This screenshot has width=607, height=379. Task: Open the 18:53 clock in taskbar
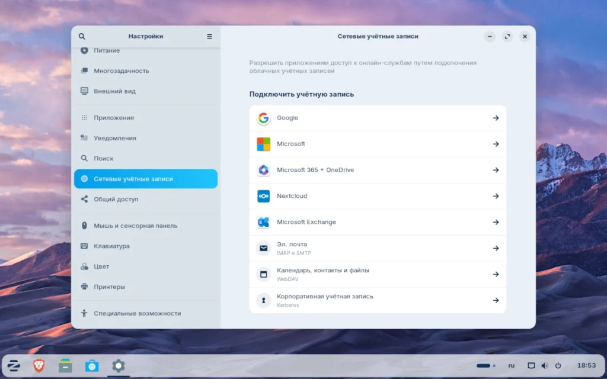[586, 365]
